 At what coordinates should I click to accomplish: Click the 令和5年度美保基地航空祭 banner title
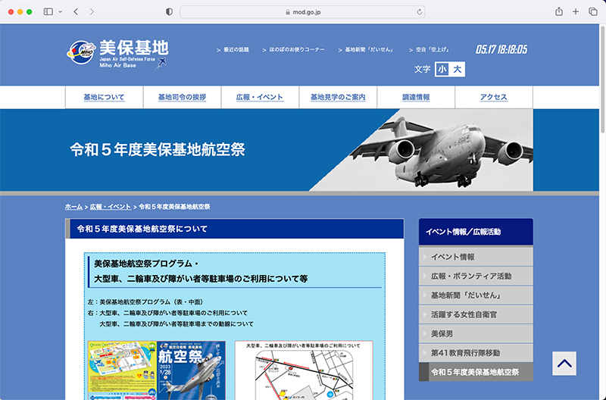point(158,150)
